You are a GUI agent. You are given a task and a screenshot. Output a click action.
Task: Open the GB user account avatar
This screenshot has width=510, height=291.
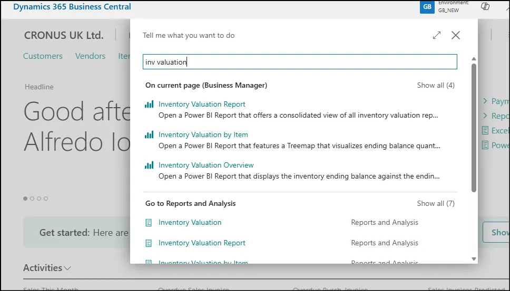pyautogui.click(x=427, y=6)
